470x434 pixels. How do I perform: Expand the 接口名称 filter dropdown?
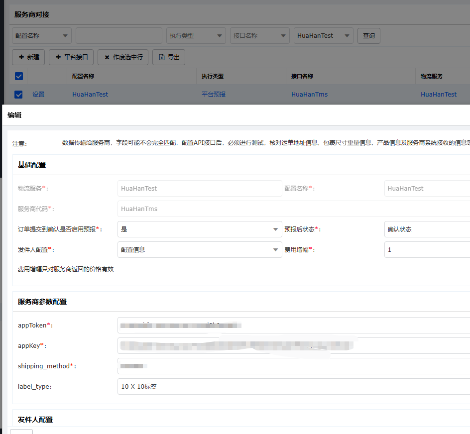tap(259, 36)
